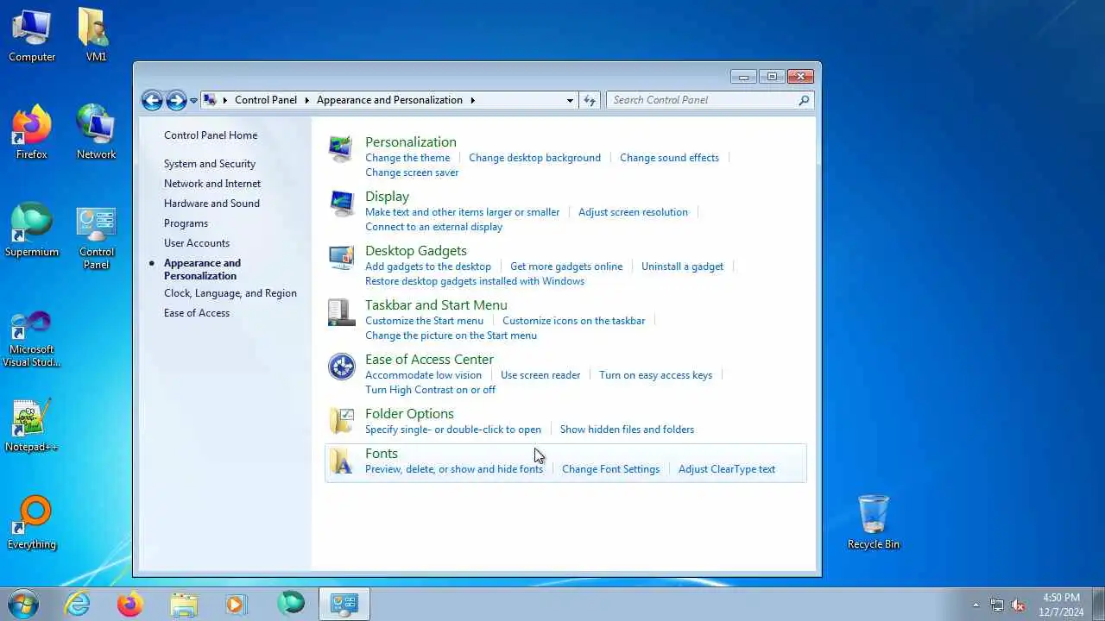Open Windows Media Player from the taskbar
1105x621 pixels.
point(237,604)
